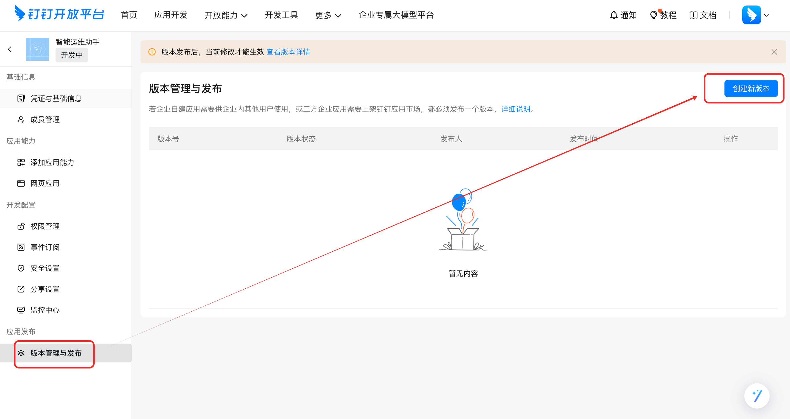Select 权限管理 in the sidebar
790x419 pixels.
(66, 226)
